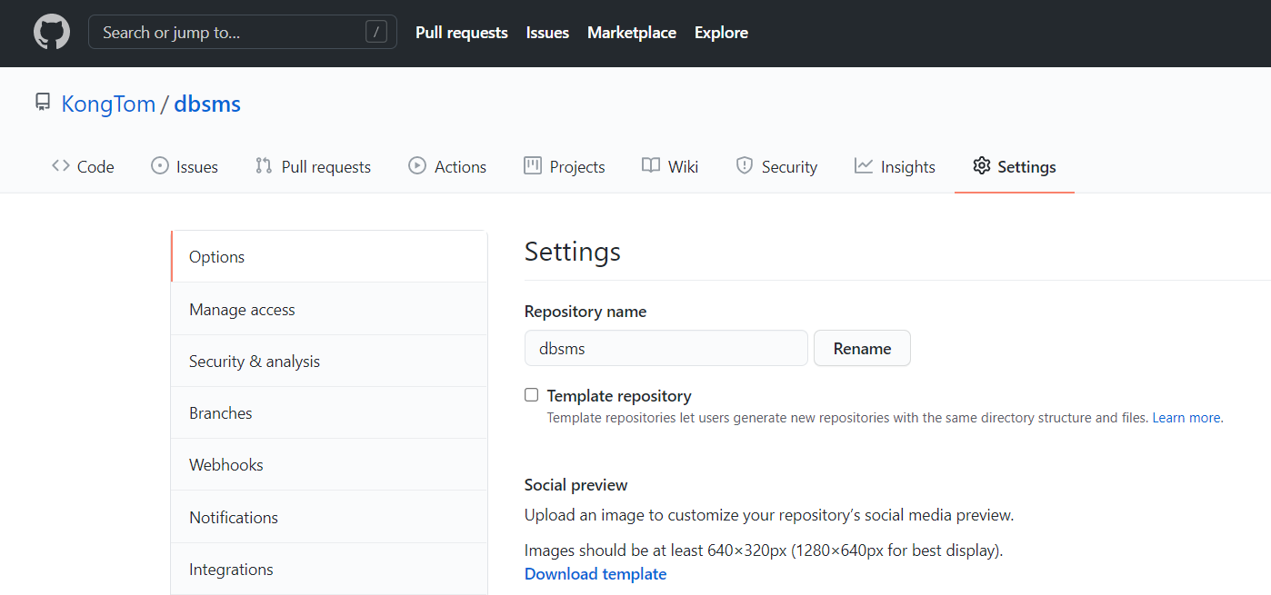Open Marketplace in the top header
1271x595 pixels.
[632, 33]
